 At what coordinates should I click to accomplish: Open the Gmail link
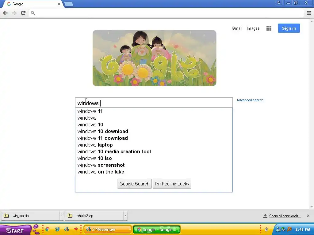coord(237,28)
